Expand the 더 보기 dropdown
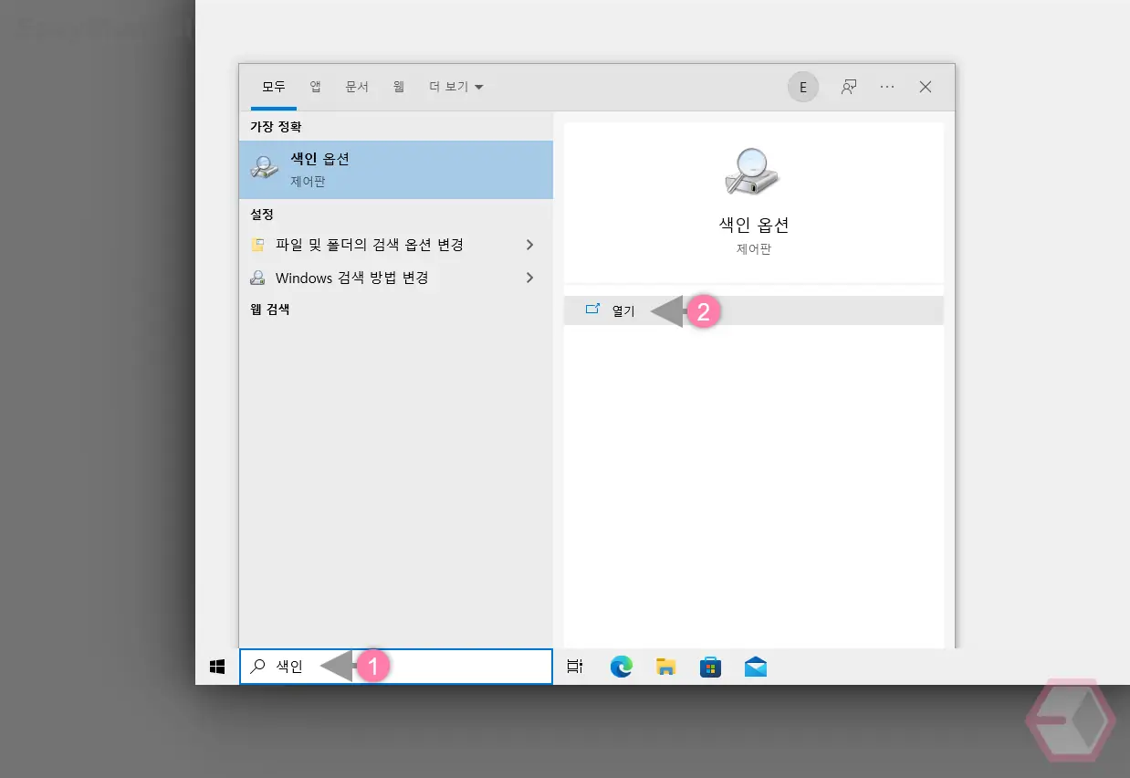Viewport: 1130px width, 778px height. point(456,87)
